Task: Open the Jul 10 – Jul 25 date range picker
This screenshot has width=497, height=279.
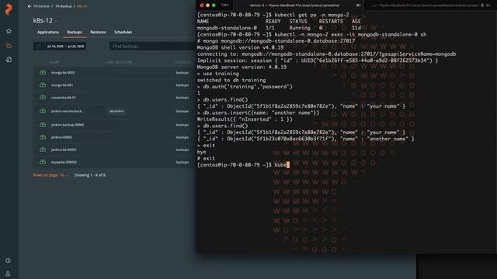Action: pyautogui.click(x=60, y=46)
